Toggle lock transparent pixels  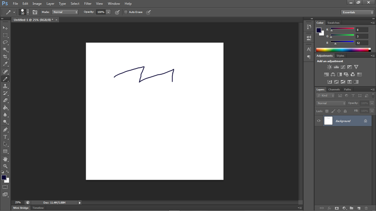[327, 111]
